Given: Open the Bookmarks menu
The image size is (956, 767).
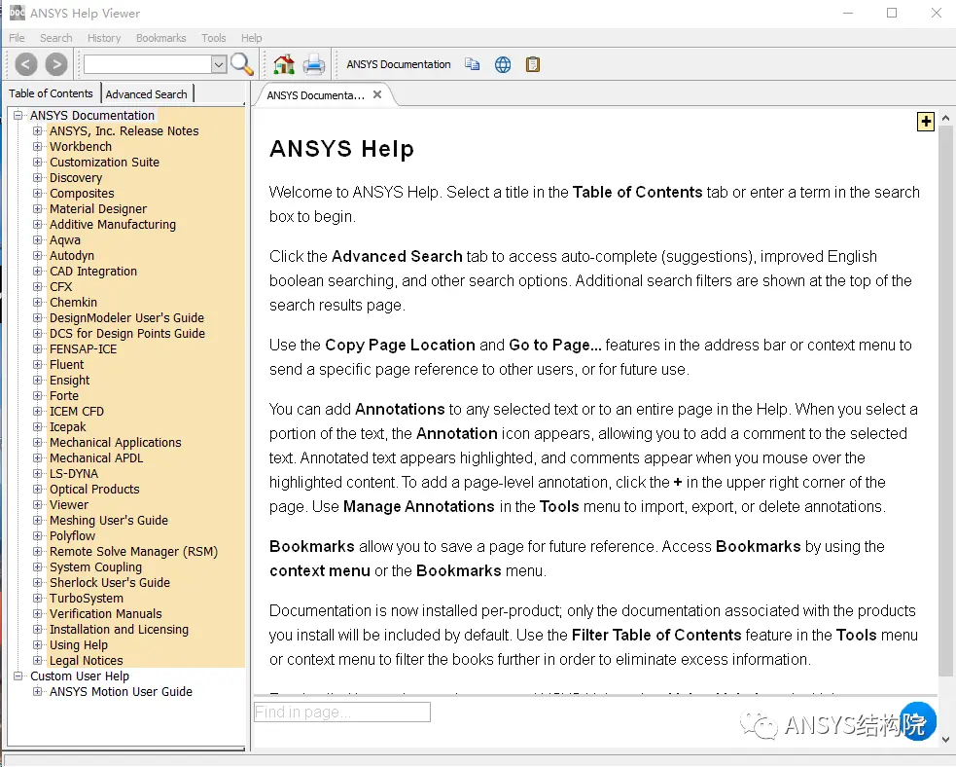Looking at the screenshot, I should [161, 38].
